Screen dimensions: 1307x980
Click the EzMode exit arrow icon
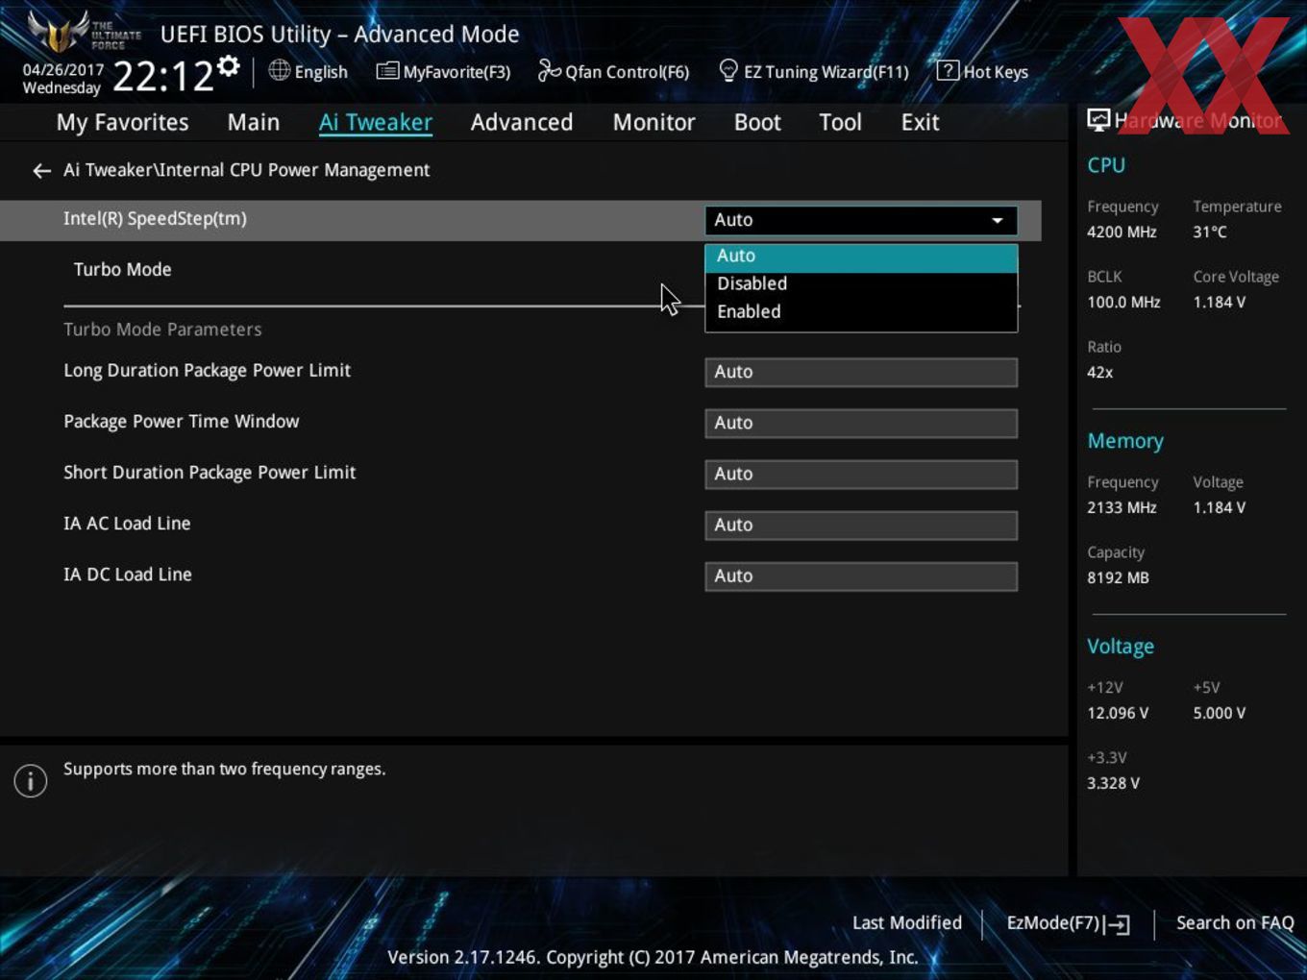[x=1117, y=924]
